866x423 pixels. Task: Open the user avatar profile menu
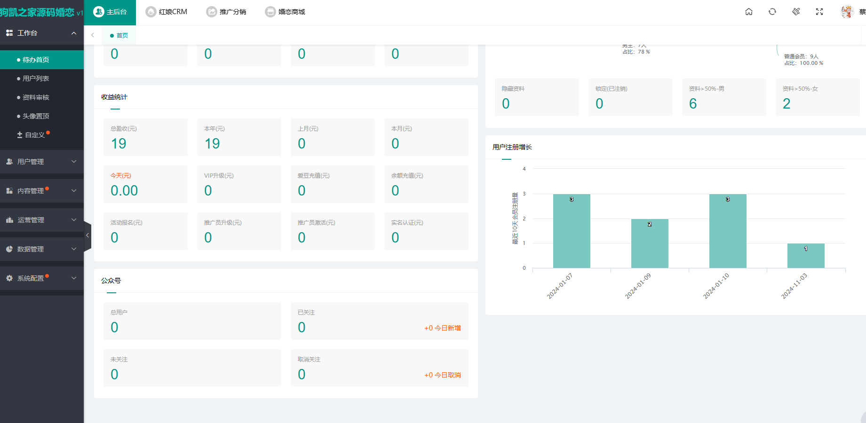(x=847, y=12)
